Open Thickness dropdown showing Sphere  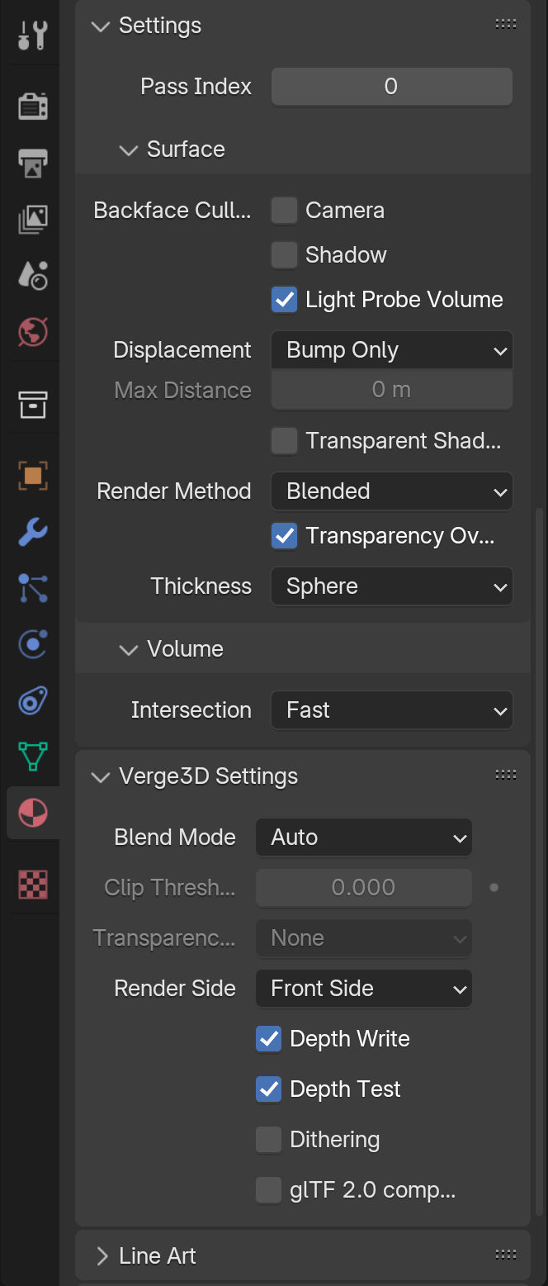(x=392, y=586)
